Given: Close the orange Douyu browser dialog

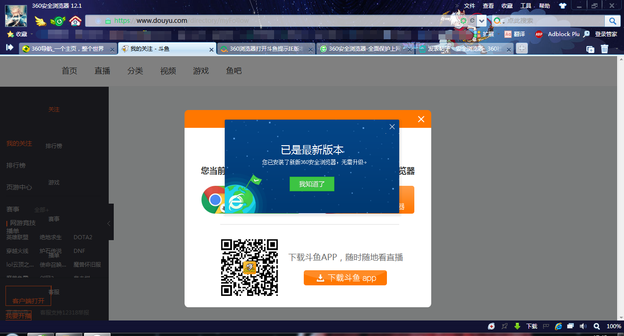Looking at the screenshot, I should (421, 119).
